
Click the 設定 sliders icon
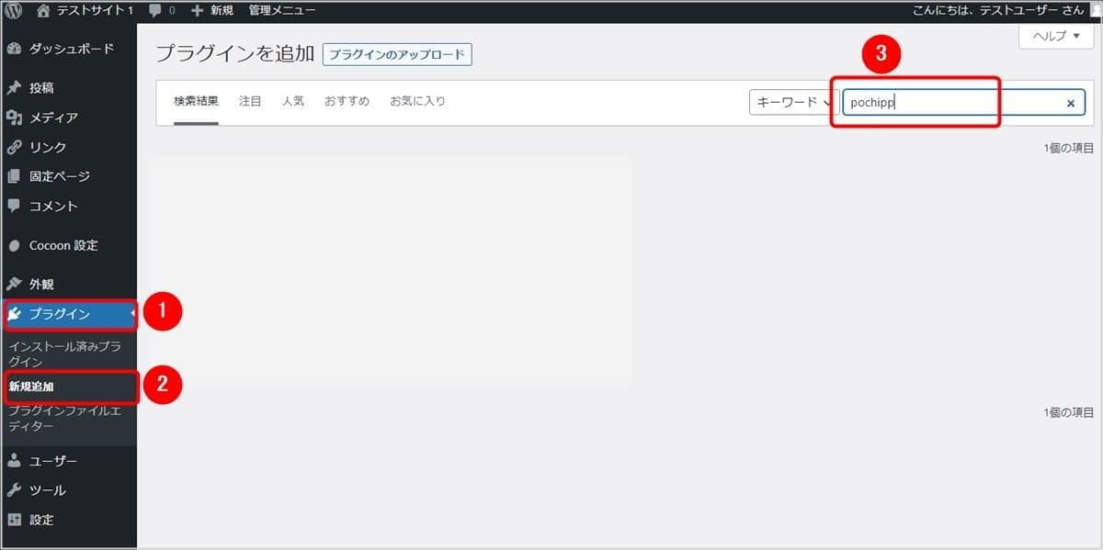(14, 520)
